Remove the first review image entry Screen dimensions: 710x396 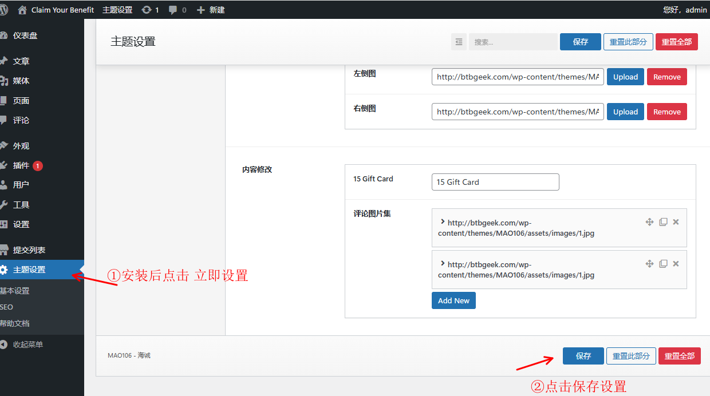point(676,222)
